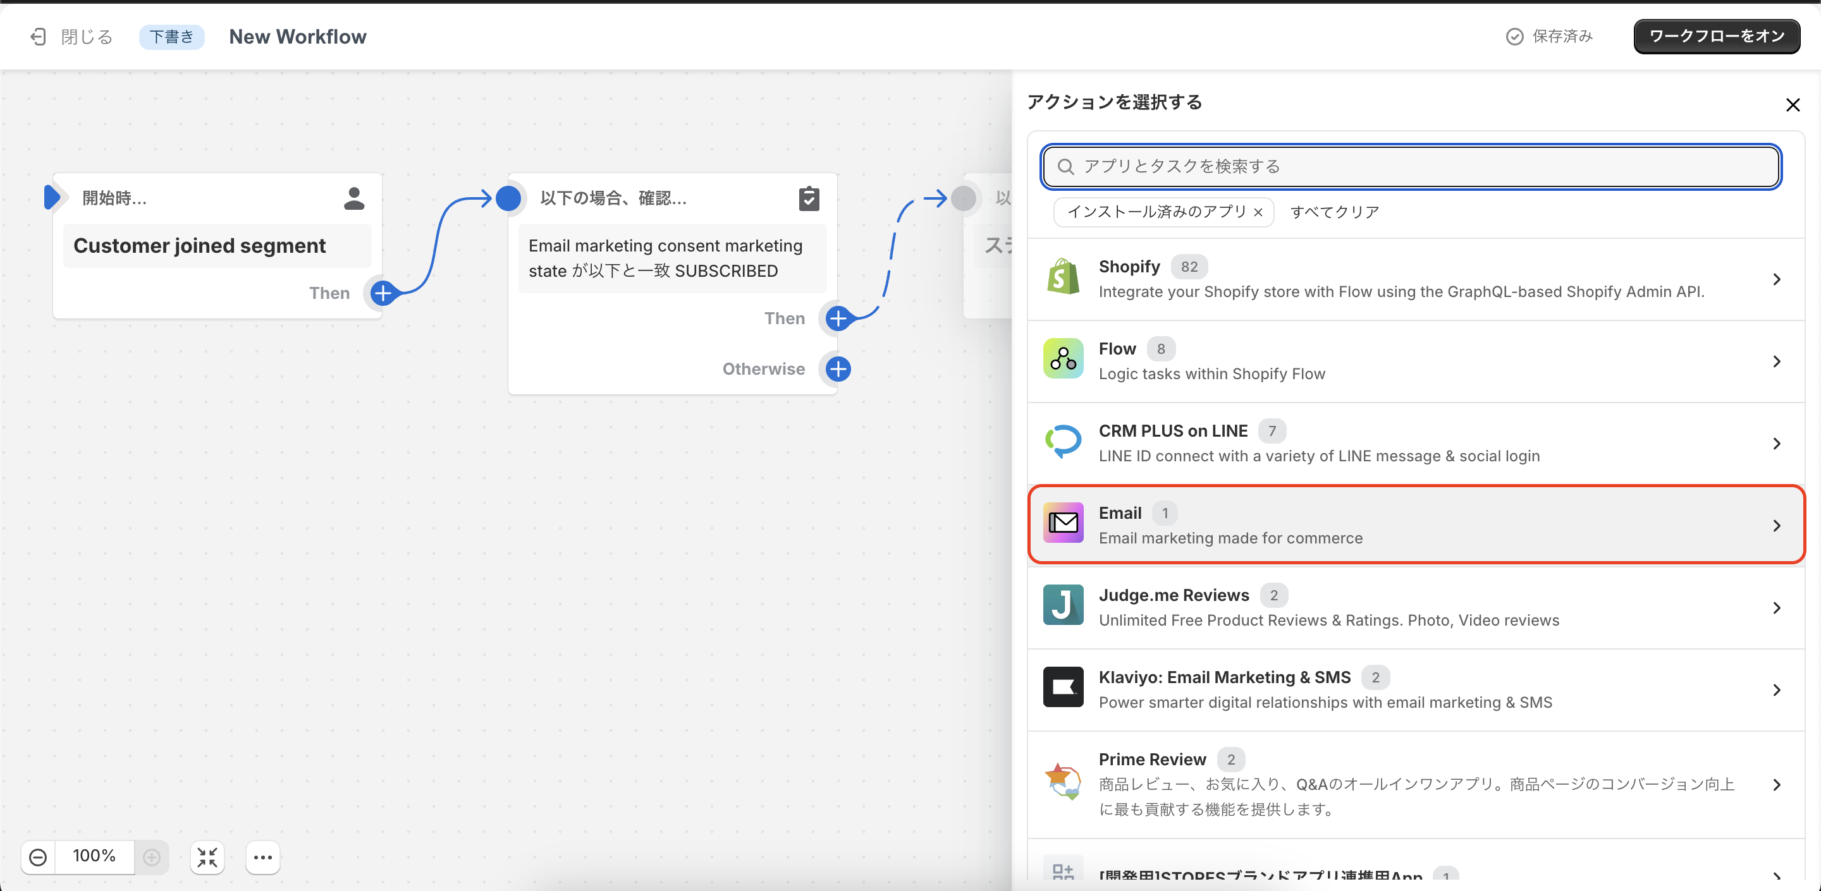This screenshot has width=1821, height=891.
Task: Click the fit-to-screen collapse icon
Action: pyautogui.click(x=207, y=857)
